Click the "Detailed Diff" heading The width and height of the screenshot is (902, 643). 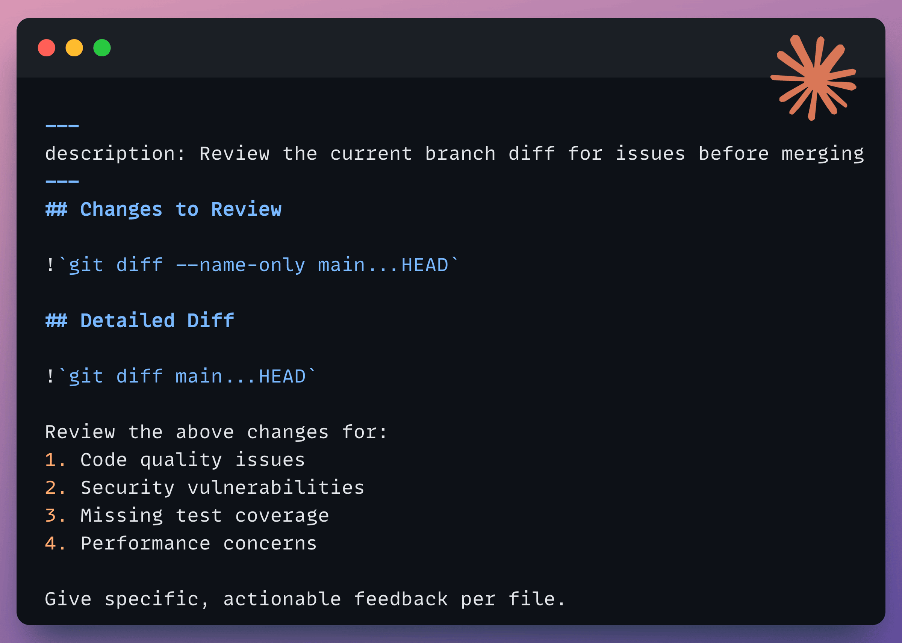[x=157, y=321]
